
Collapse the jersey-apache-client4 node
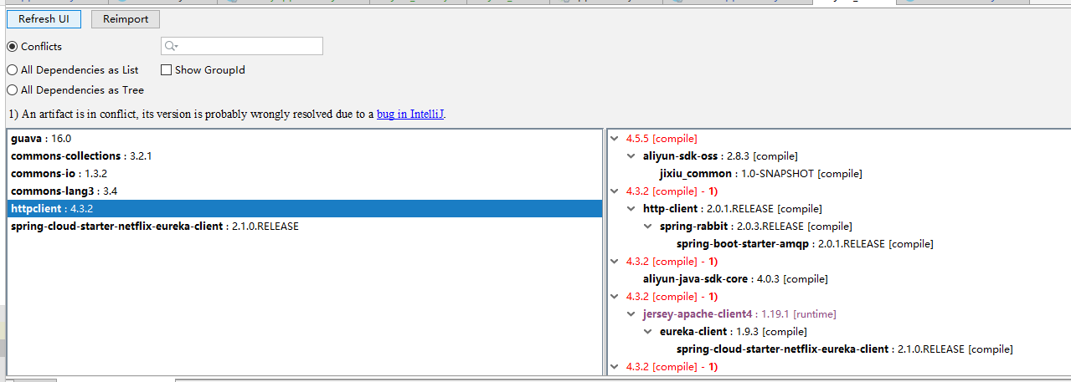631,314
